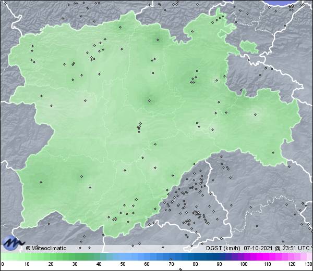313x271 pixels.
Task: Click the scale label 120
Action: click(292, 264)
